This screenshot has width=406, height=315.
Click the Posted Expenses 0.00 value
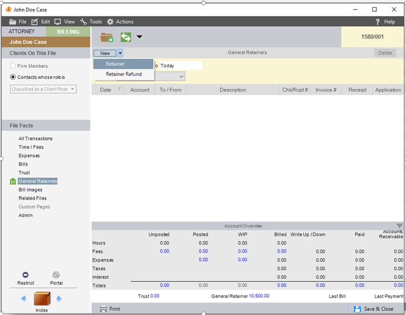(203, 259)
